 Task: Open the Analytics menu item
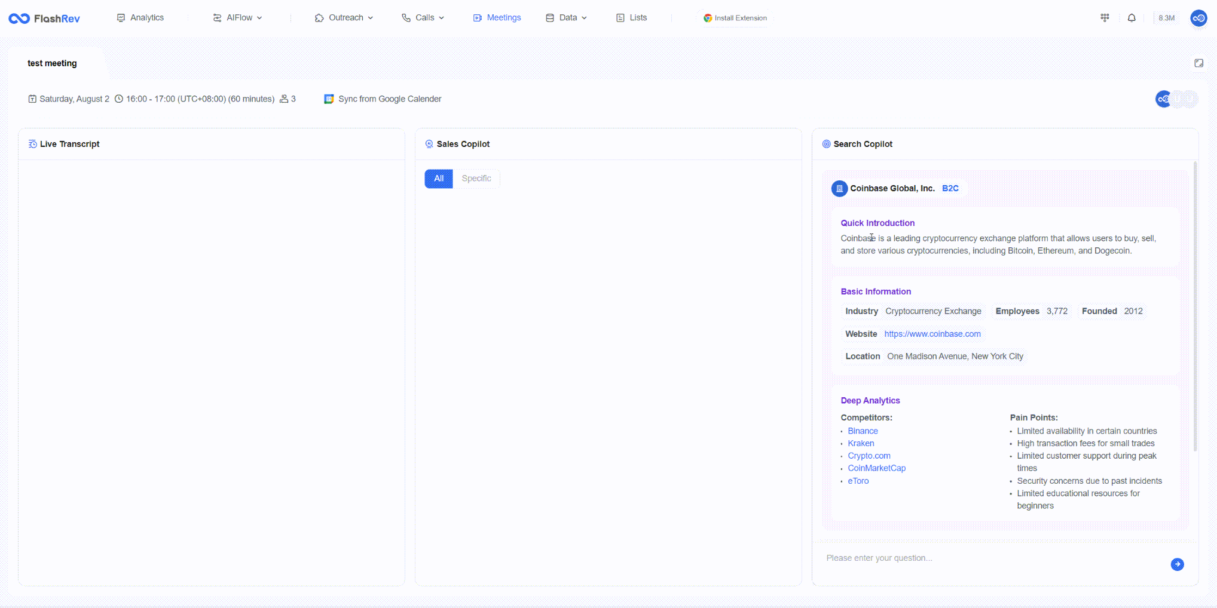click(x=140, y=18)
